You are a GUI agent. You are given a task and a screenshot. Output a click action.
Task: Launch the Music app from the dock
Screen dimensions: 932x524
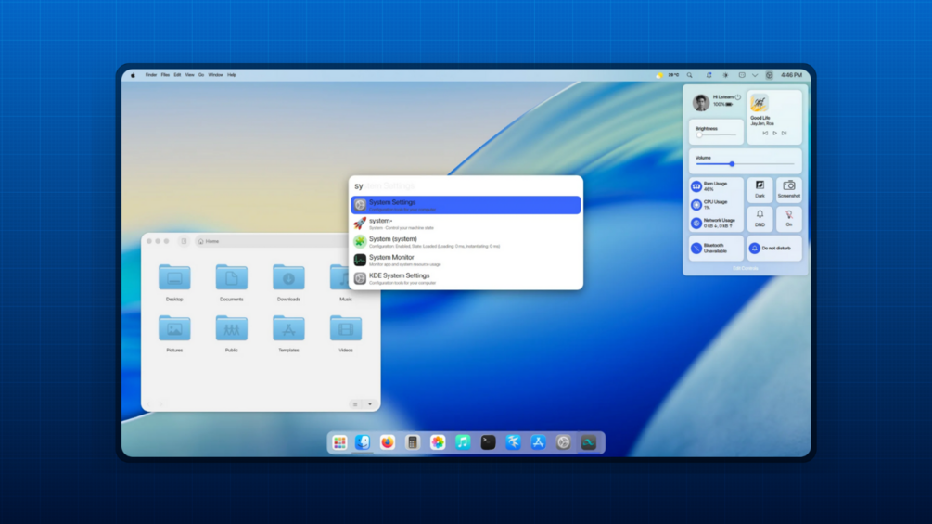pyautogui.click(x=463, y=442)
